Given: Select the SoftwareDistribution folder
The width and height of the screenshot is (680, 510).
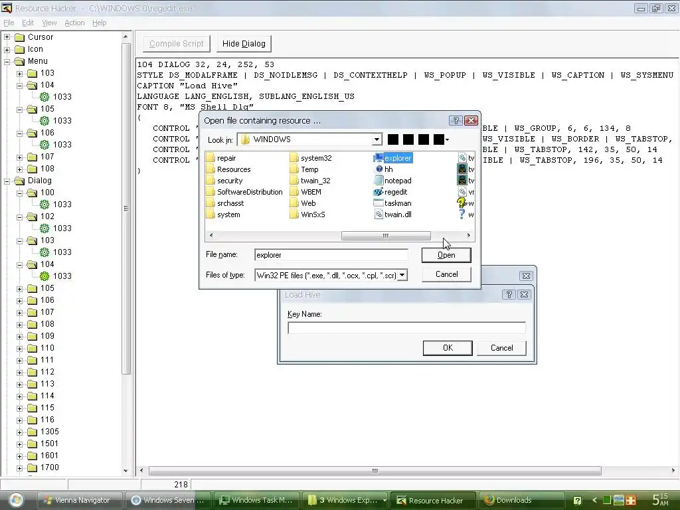Looking at the screenshot, I should (244, 192).
